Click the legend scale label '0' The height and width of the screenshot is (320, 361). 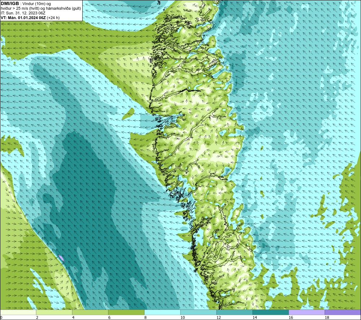[1, 317]
